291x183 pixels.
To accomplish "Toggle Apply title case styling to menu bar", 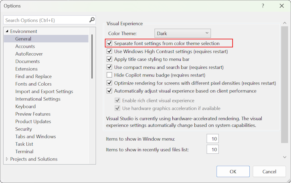I will (x=109, y=59).
